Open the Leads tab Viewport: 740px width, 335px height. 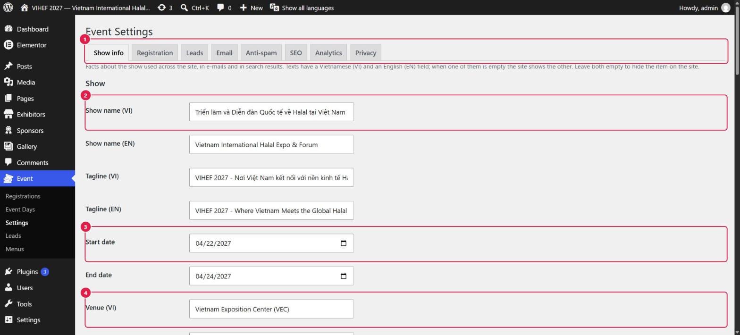[194, 53]
